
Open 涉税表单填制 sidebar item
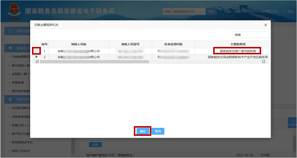21,117
